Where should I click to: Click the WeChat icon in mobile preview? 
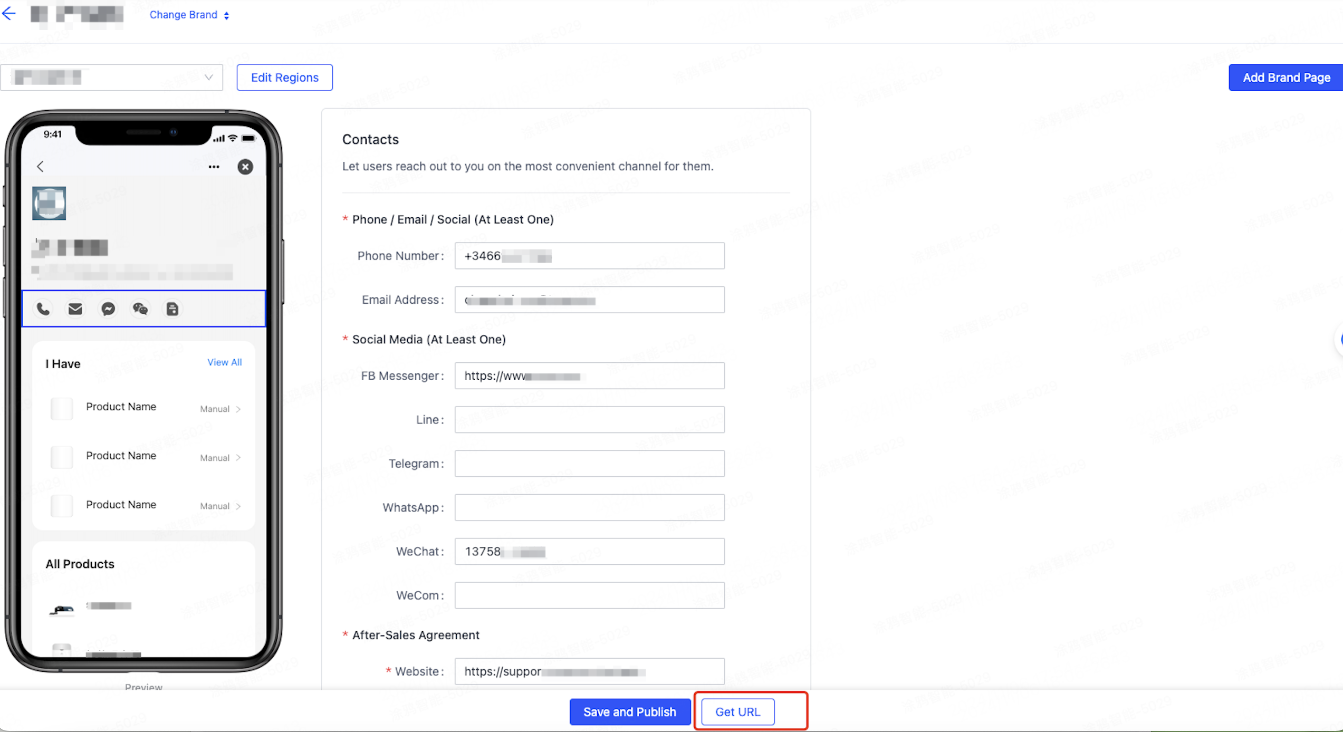pos(141,309)
